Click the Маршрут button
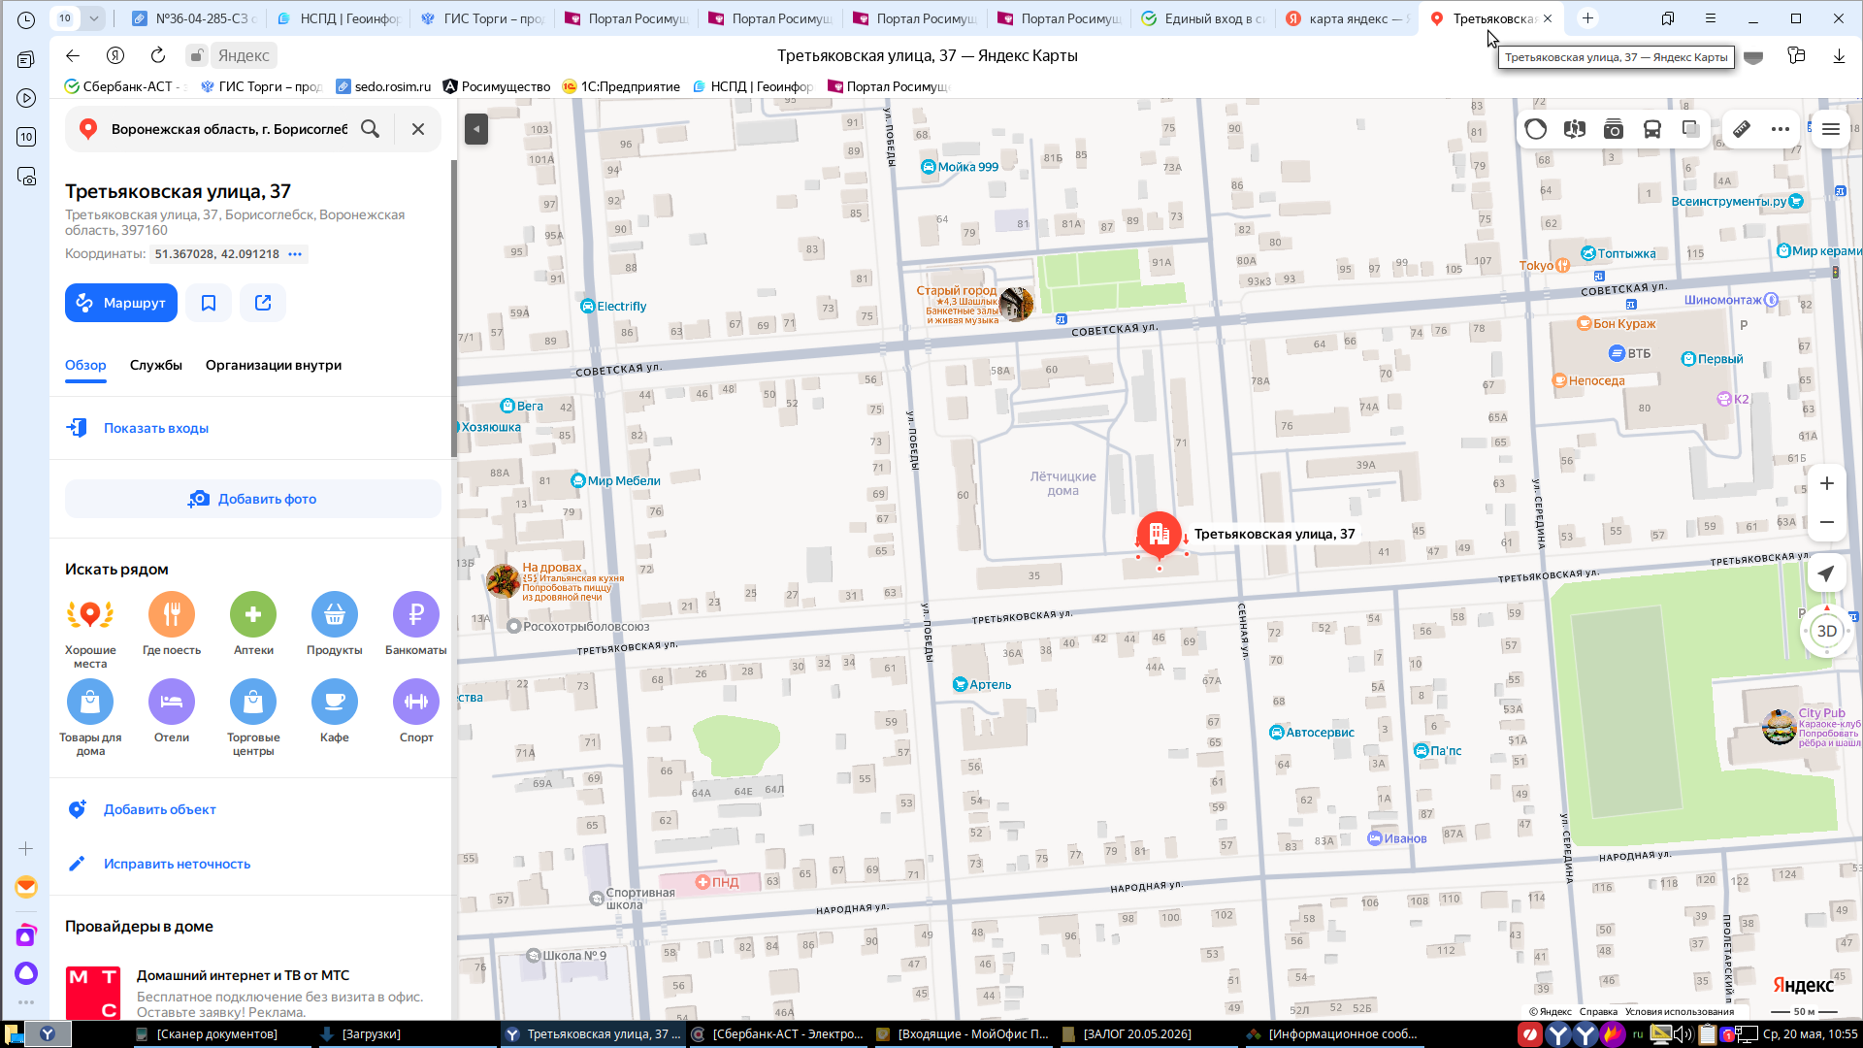The image size is (1863, 1048). [121, 303]
